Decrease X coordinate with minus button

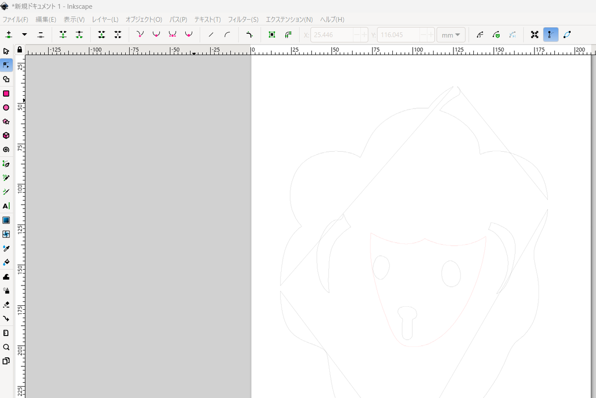click(358, 35)
